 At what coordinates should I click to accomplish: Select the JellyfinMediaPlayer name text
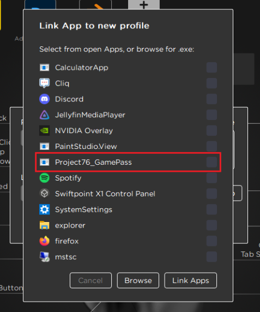pyautogui.click(x=90, y=115)
